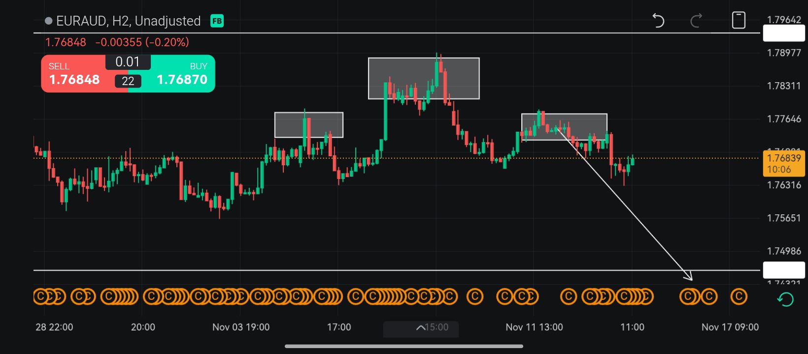Select the lower white horizontal line price tag
Image resolution: width=808 pixels, height=354 pixels.
[x=783, y=270]
